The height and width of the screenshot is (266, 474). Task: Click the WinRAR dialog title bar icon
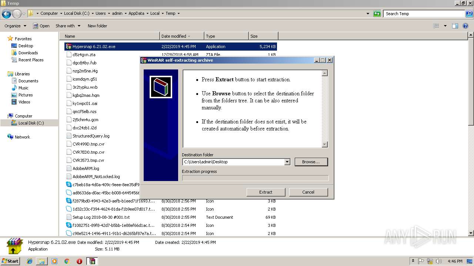coord(144,60)
